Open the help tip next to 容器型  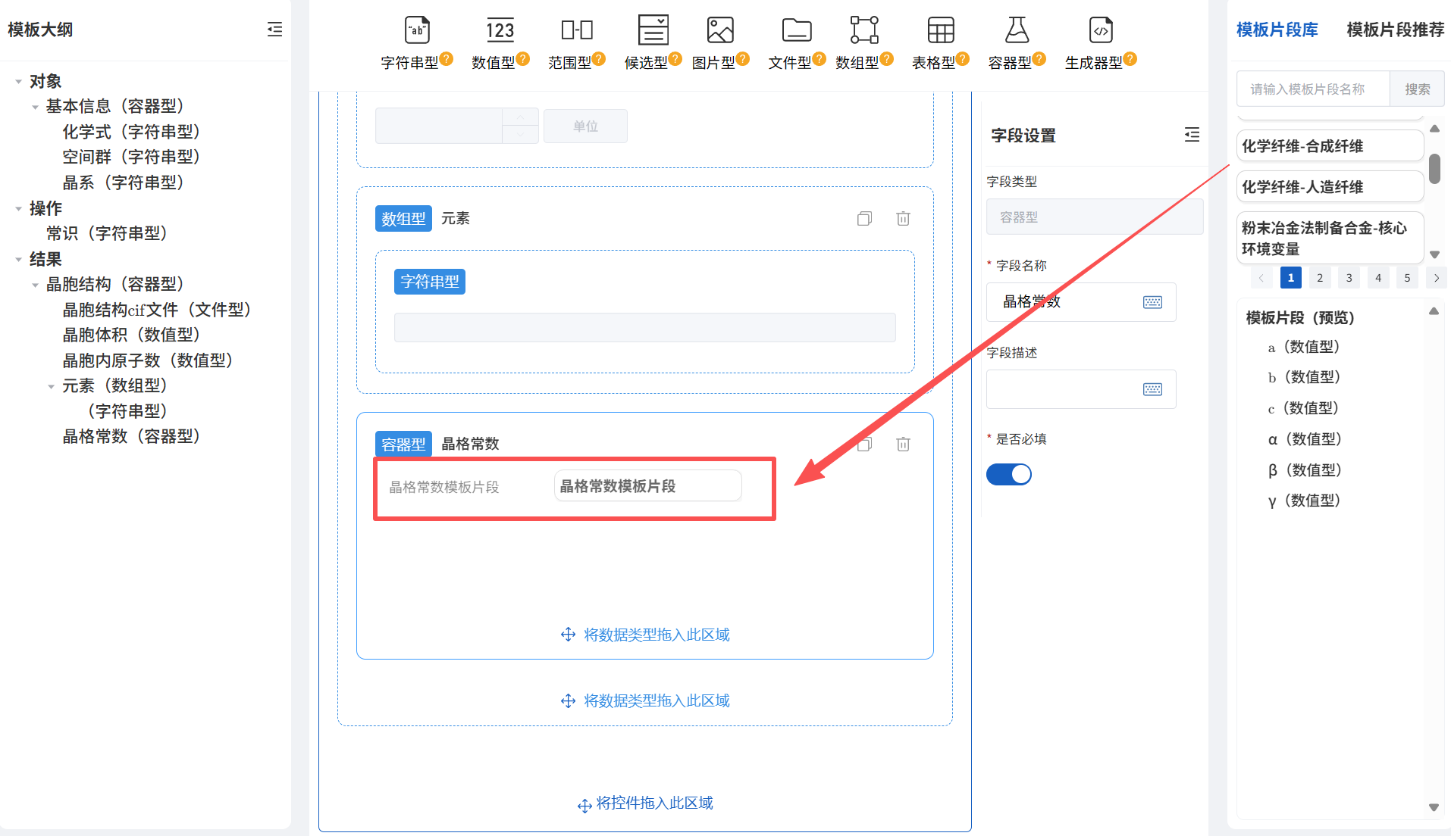(x=1039, y=57)
